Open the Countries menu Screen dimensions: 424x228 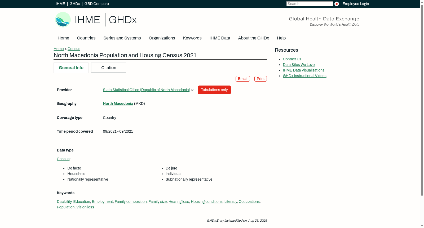86,38
